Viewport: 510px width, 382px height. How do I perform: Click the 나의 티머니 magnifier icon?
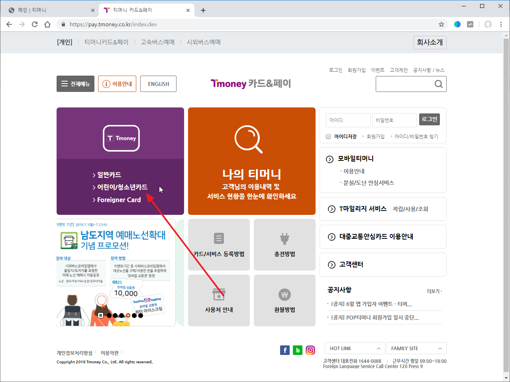(248, 139)
